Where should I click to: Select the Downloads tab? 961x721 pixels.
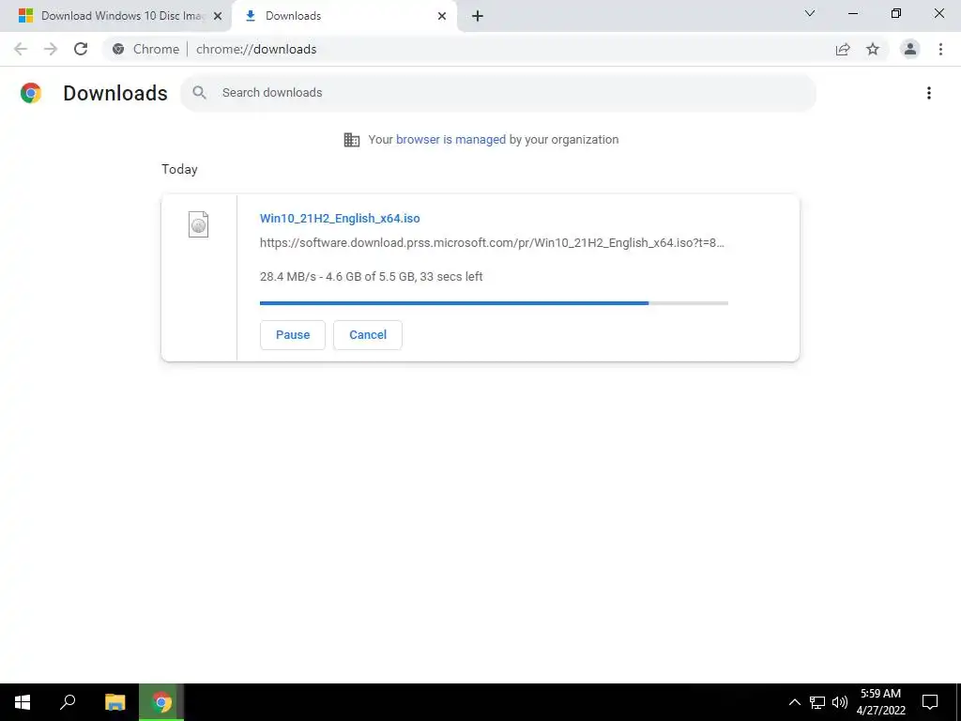click(x=343, y=16)
